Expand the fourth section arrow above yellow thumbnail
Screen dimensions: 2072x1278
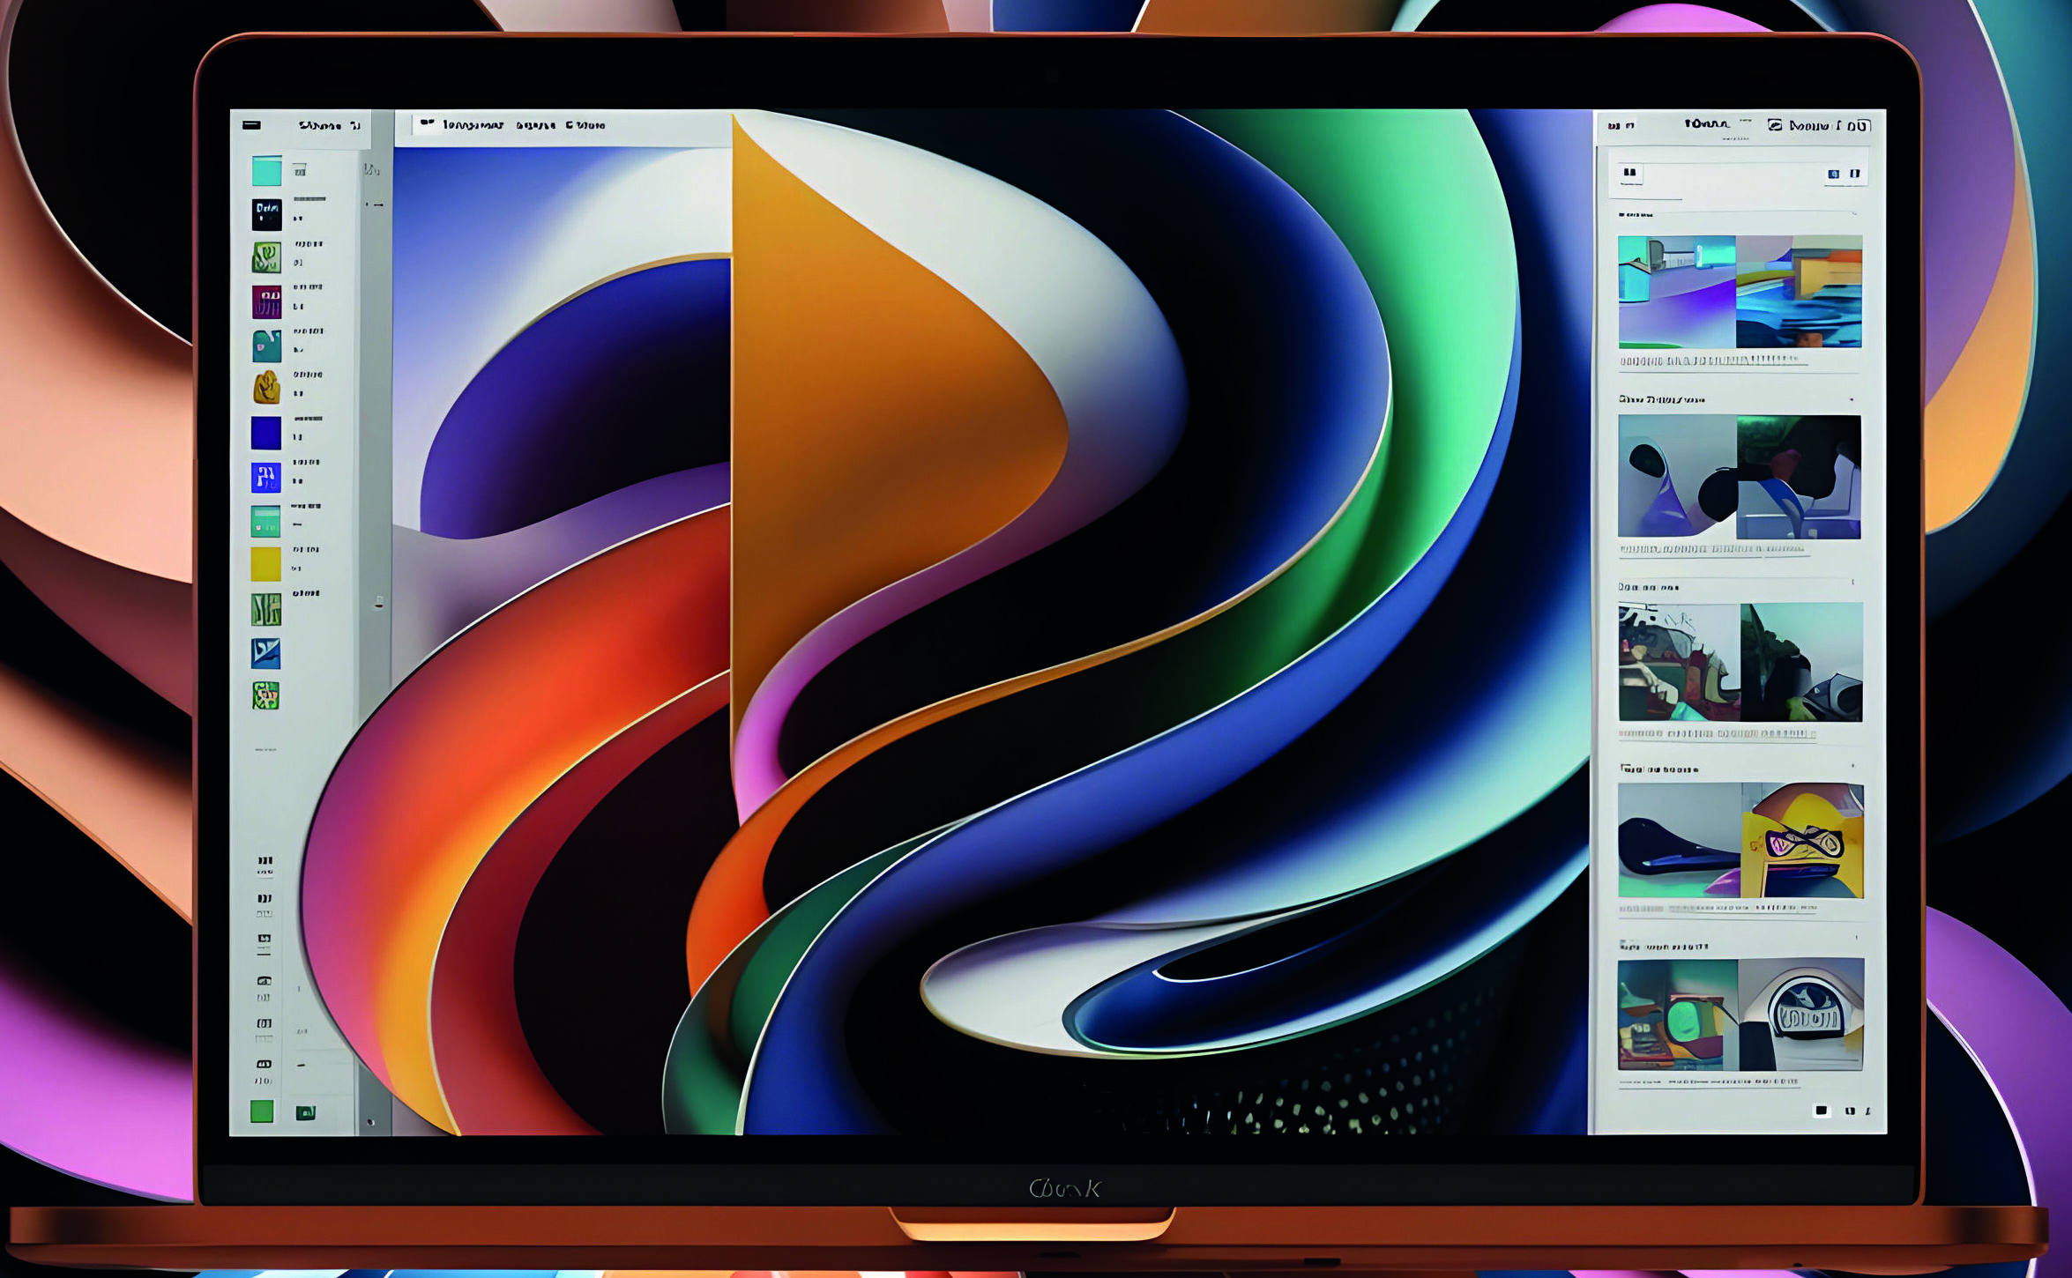1852,766
